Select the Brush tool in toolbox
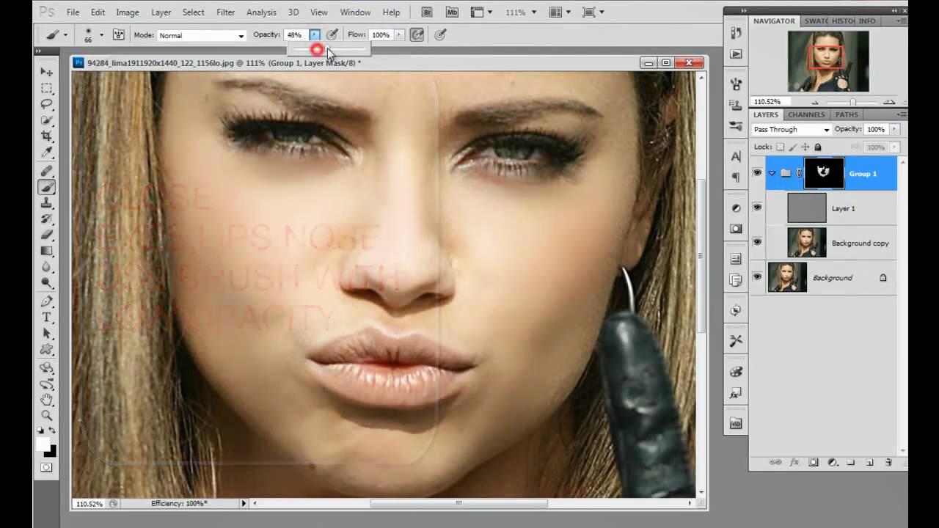 (x=47, y=187)
